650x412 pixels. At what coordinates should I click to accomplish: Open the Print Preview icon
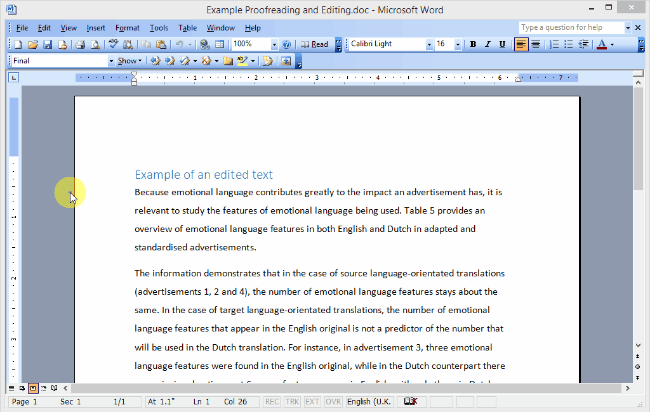(95, 44)
